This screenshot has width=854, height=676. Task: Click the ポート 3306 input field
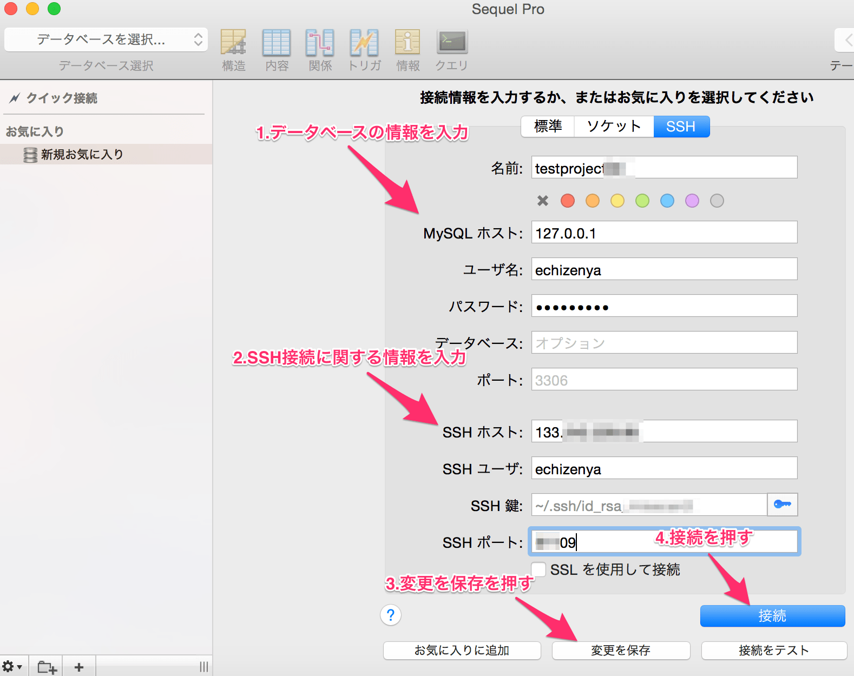664,380
